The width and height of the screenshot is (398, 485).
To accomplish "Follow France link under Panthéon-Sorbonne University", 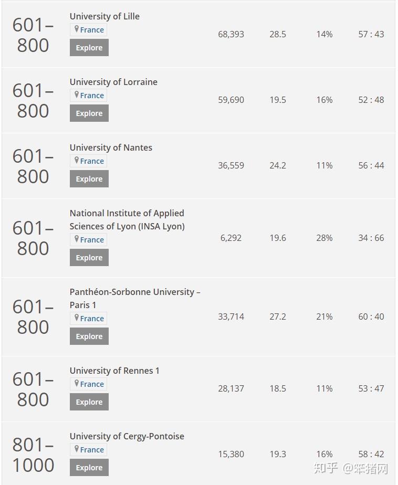I will (x=92, y=318).
